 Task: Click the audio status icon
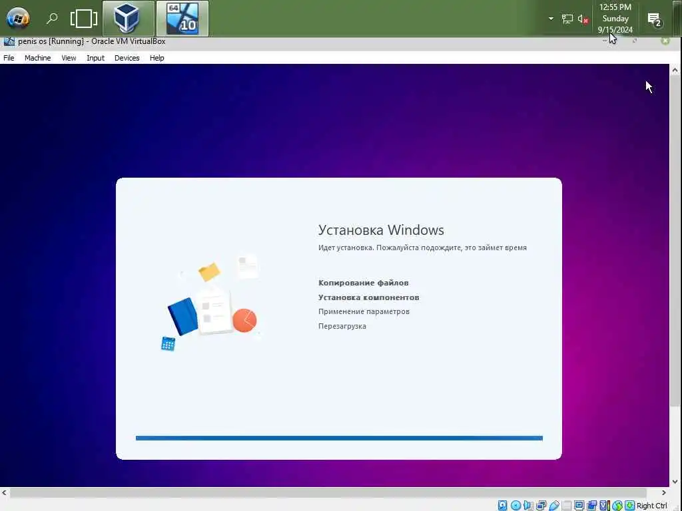coord(527,506)
